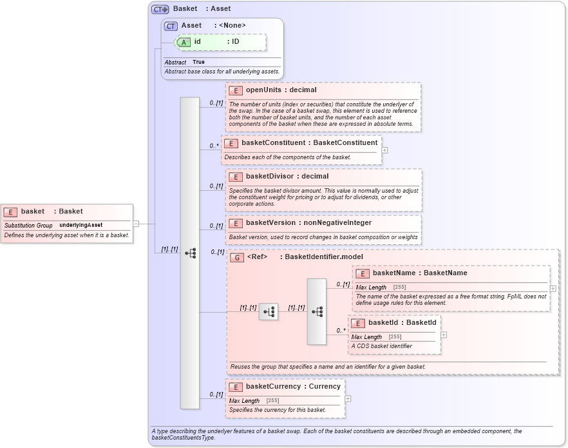
Task: Click the underlyingAsset substitution group value
Action: click(81, 225)
